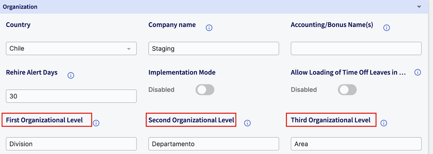Viewport: 433px width, 154px height.
Task: Show info for Allow Loading of Time Off Leaves
Action: pyautogui.click(x=418, y=72)
